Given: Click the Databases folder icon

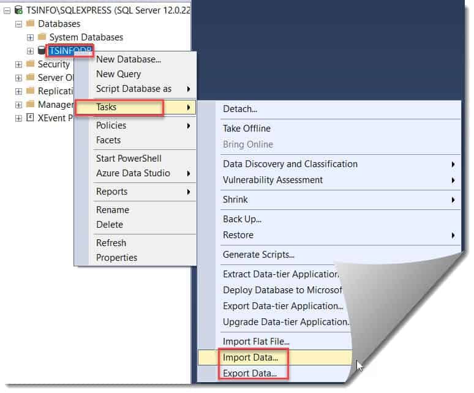Looking at the screenshot, I should coord(30,23).
